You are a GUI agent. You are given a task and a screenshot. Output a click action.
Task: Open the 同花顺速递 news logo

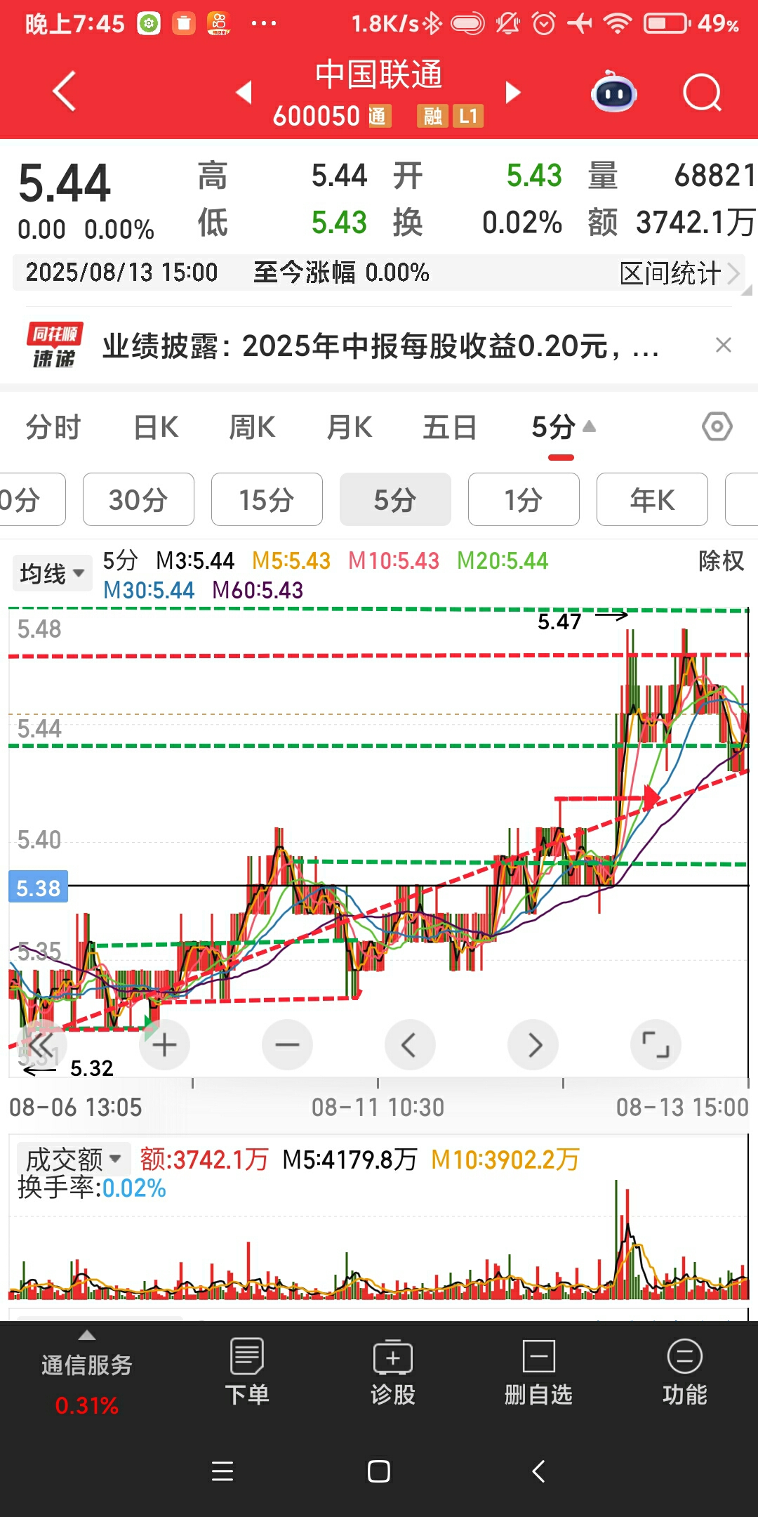(54, 345)
